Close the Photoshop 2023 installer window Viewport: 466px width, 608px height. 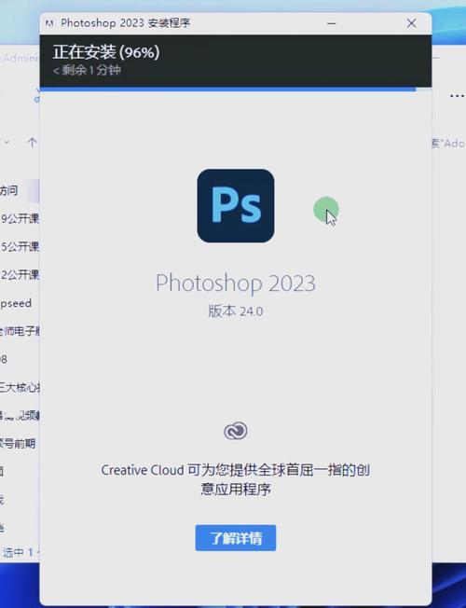point(411,23)
